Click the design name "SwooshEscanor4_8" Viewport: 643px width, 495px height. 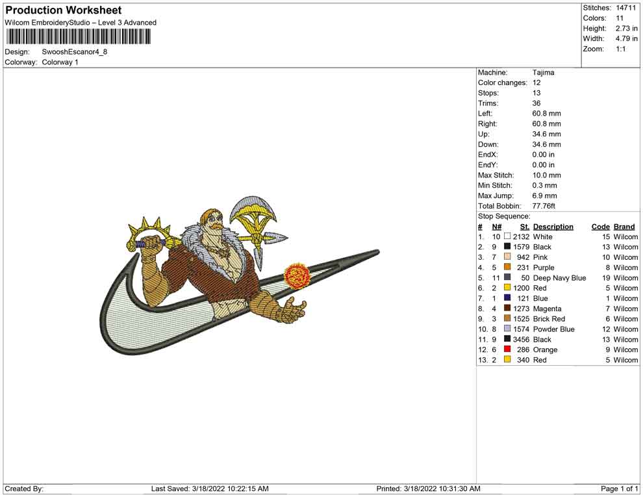pos(75,52)
